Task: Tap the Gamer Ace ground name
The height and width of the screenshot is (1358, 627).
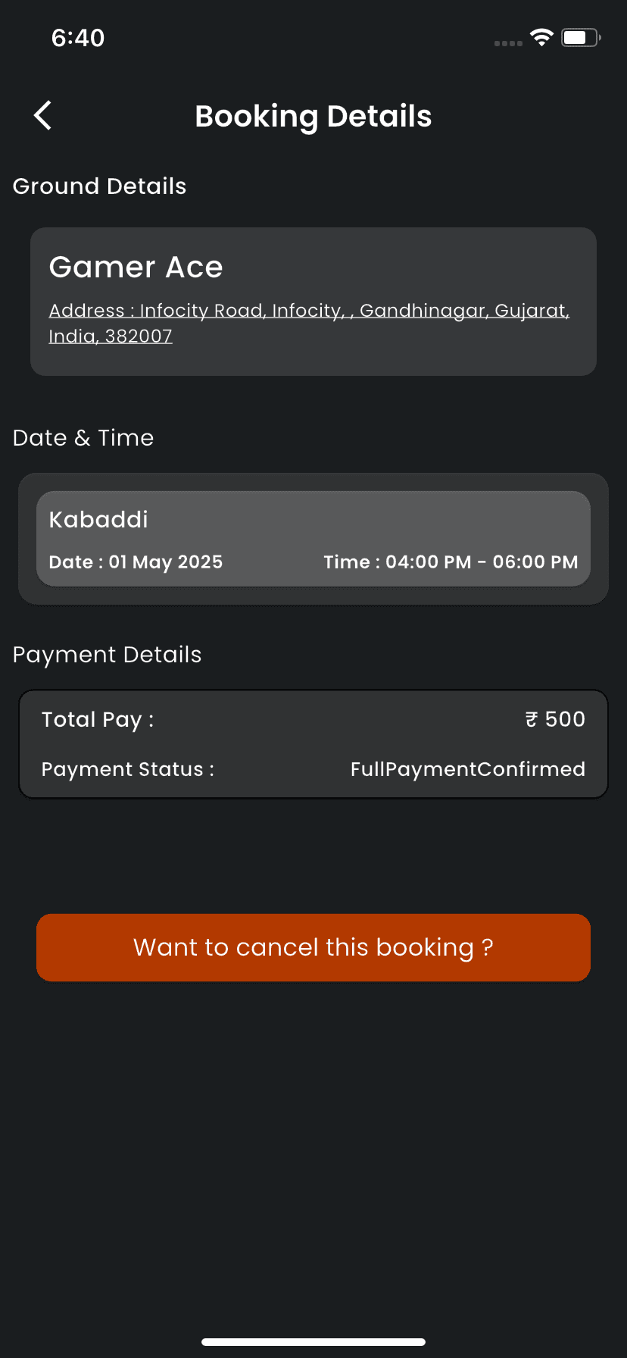Action: point(136,268)
